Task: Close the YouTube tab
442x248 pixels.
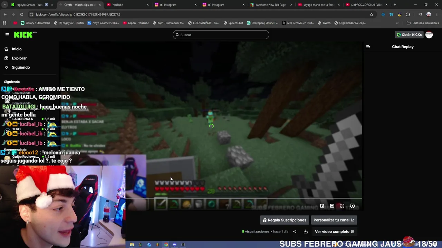Action: [x=148, y=5]
